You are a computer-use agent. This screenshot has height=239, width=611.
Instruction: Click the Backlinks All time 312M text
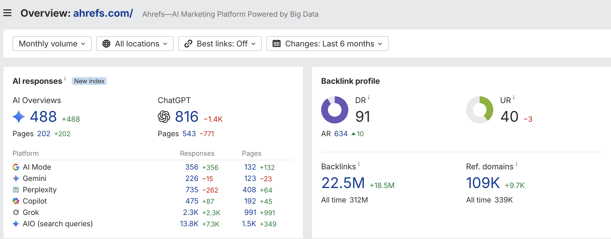344,200
